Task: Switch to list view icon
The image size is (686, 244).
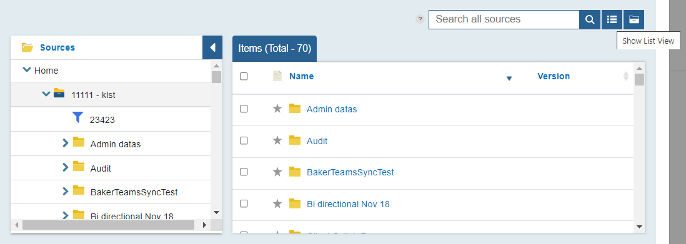Action: click(x=612, y=20)
